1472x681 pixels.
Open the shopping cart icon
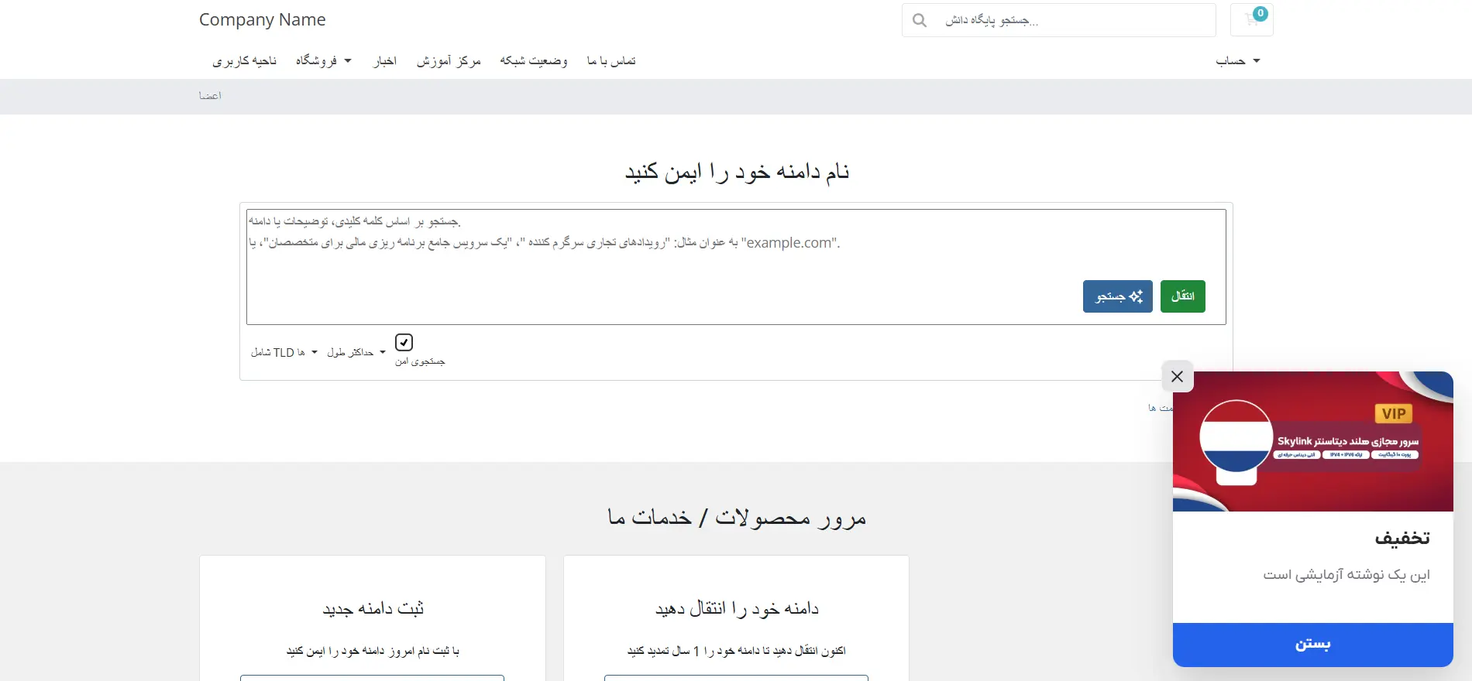point(1251,19)
